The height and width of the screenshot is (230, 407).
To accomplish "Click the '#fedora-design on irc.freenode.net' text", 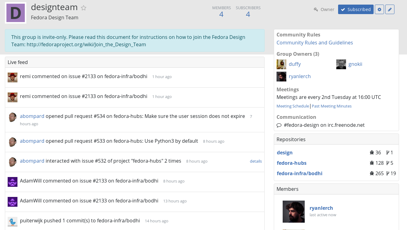I will pos(324,125).
